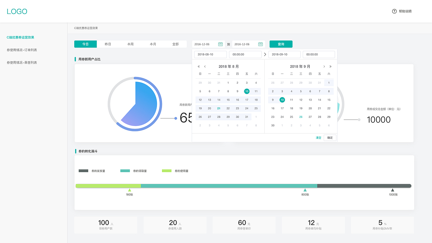
Task: Open the end date calendar icon
Action: pos(260,44)
